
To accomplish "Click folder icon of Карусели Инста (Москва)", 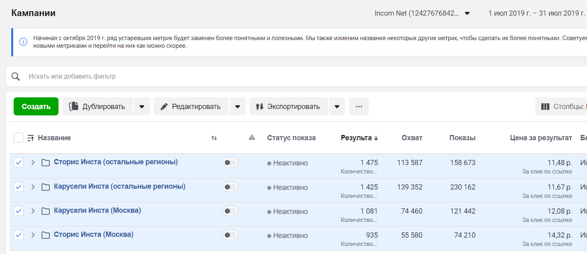I will pyautogui.click(x=46, y=211).
